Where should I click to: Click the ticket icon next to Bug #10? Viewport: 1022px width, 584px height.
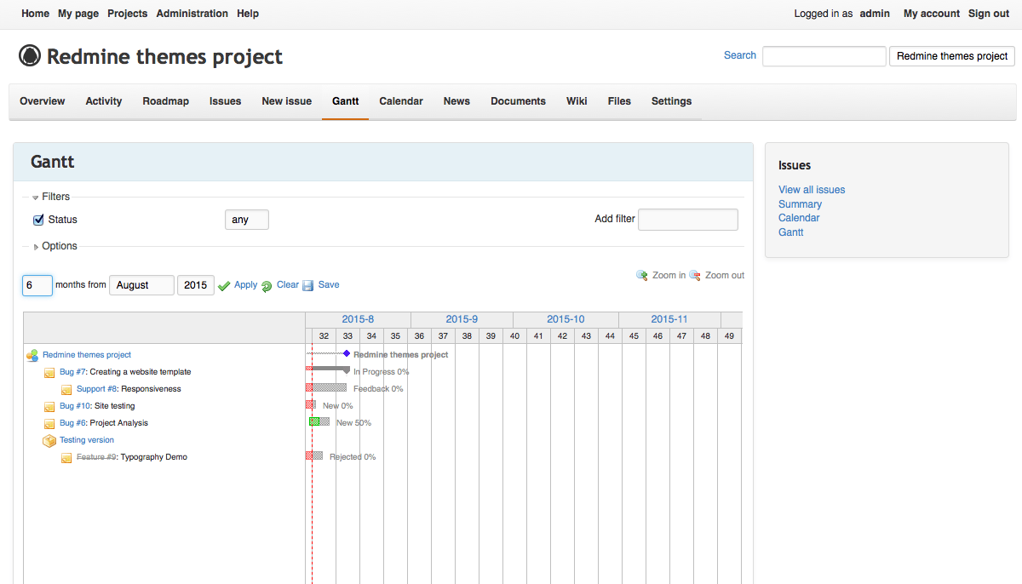(49, 407)
